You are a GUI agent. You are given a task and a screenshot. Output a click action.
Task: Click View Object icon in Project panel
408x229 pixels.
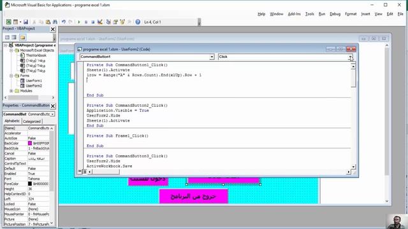14,38
